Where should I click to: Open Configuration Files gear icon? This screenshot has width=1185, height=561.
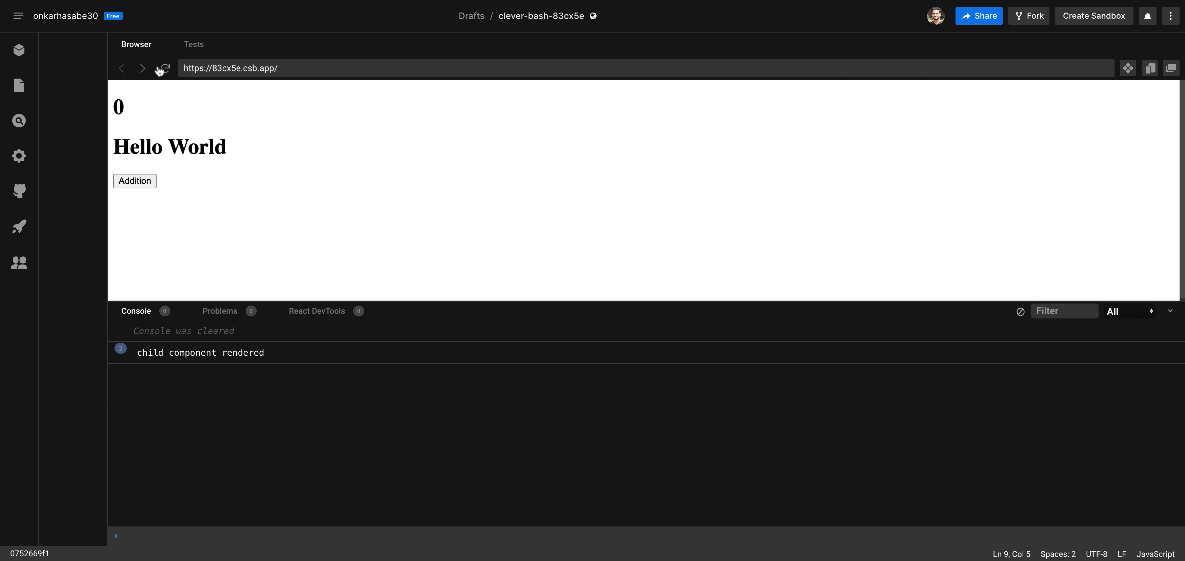pyautogui.click(x=19, y=156)
